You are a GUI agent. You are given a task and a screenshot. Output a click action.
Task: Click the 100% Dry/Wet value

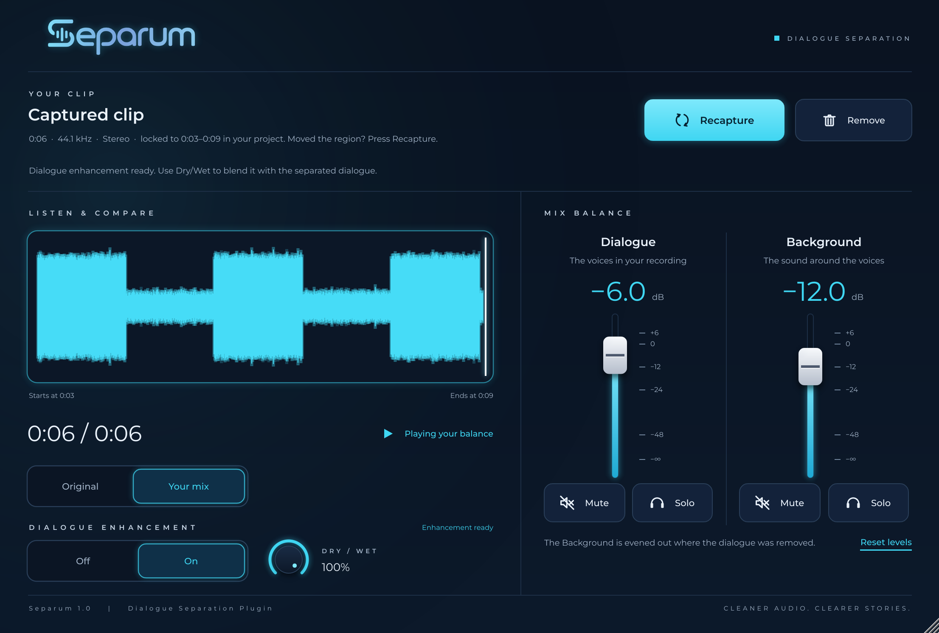(x=335, y=567)
